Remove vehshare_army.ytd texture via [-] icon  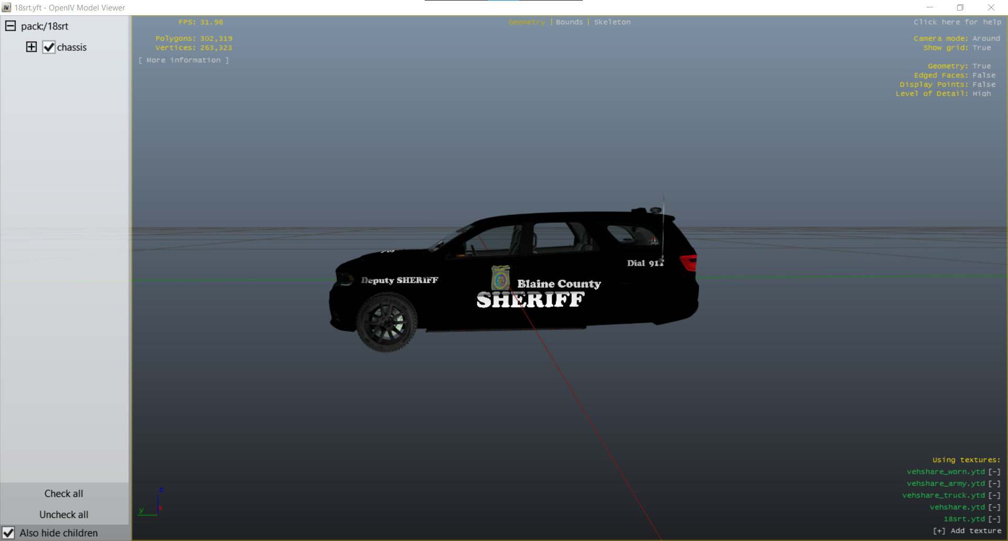[994, 484]
